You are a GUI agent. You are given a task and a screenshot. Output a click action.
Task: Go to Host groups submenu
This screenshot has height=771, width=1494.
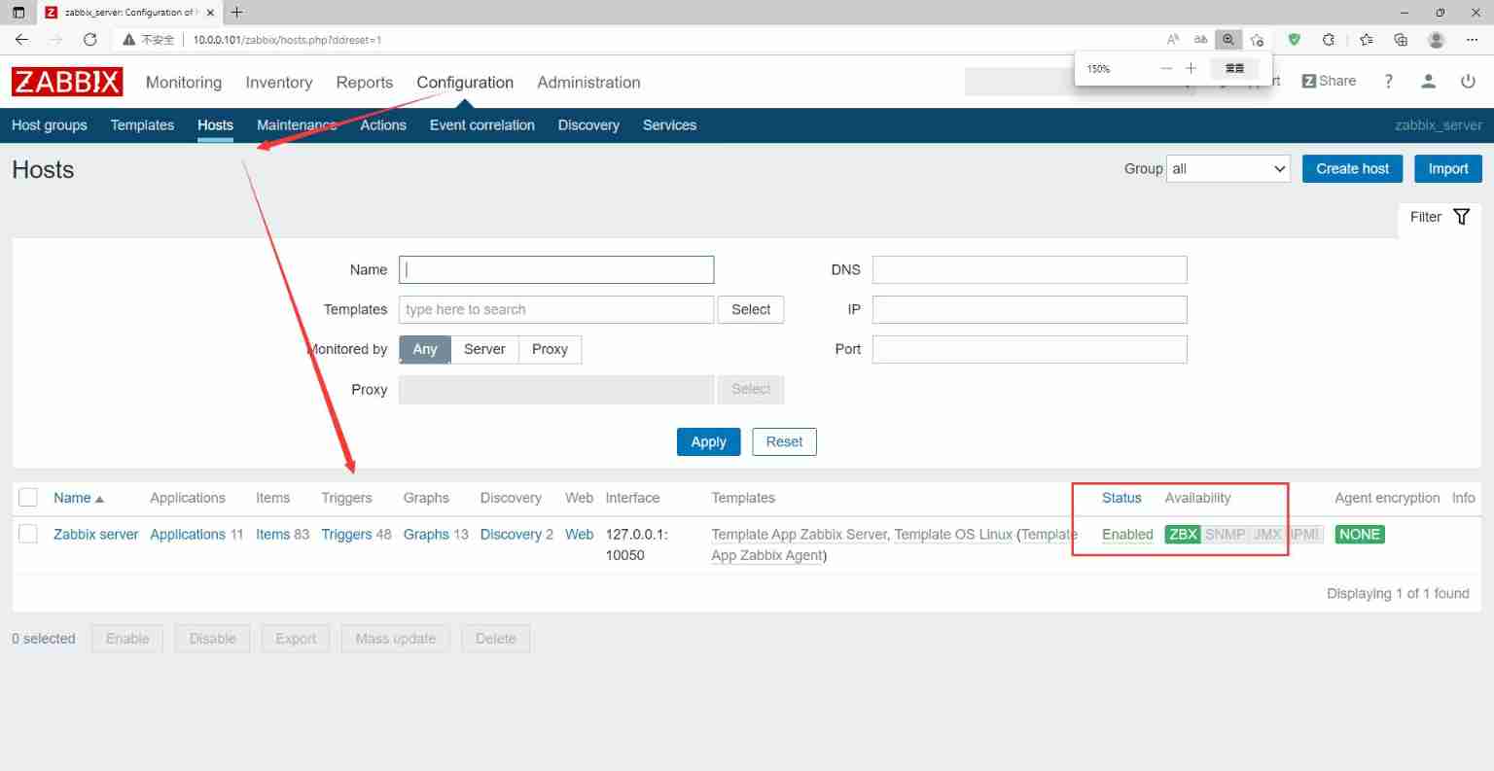coord(50,125)
